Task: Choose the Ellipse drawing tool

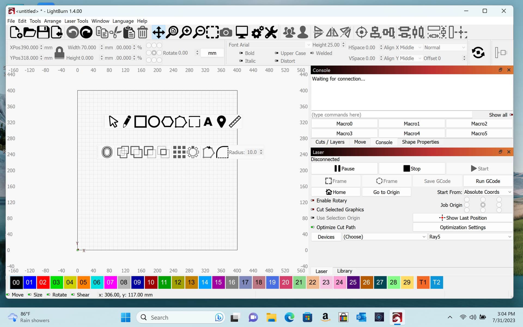Action: click(x=154, y=122)
